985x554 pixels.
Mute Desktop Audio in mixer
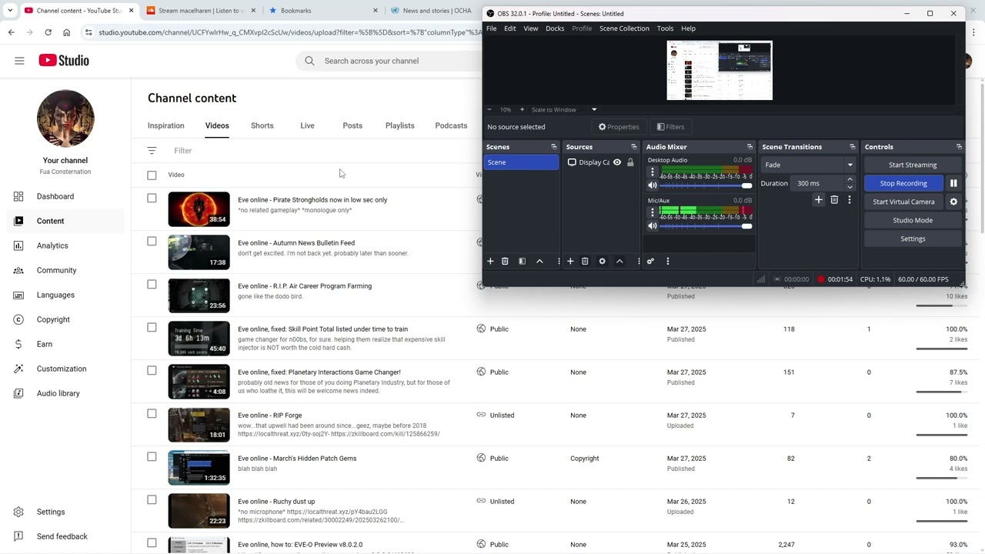pos(653,185)
